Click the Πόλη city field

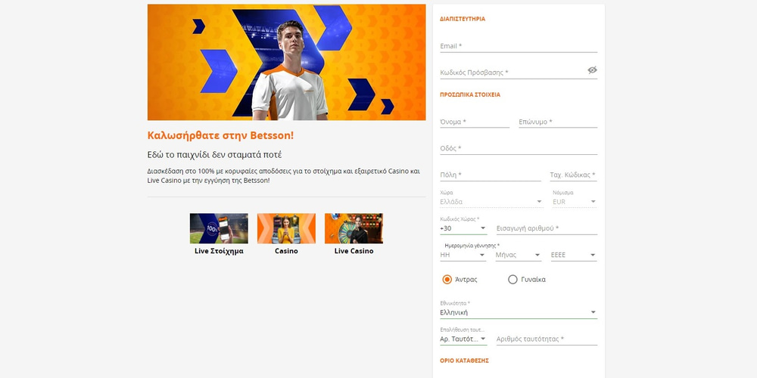(x=490, y=175)
